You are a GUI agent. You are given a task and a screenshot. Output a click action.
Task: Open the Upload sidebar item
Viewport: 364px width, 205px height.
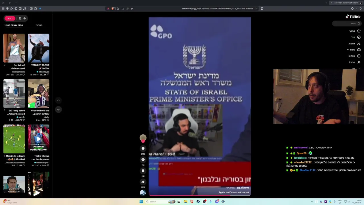(x=354, y=56)
